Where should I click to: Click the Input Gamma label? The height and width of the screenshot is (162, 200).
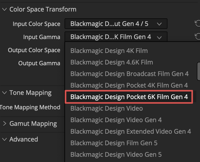click(x=41, y=37)
